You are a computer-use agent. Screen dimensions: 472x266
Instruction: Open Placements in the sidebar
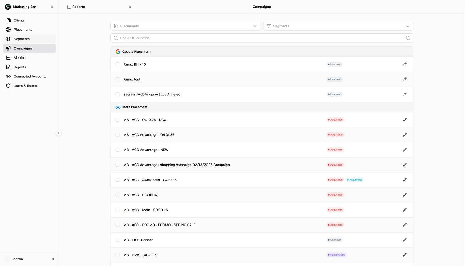coord(29,30)
